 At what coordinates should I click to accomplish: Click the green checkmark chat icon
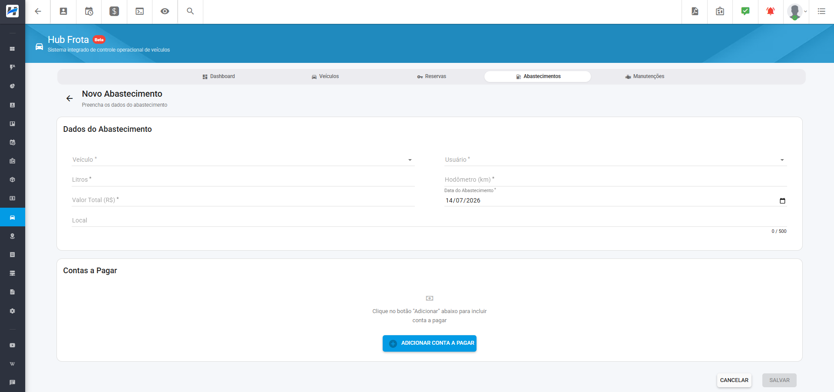[745, 11]
